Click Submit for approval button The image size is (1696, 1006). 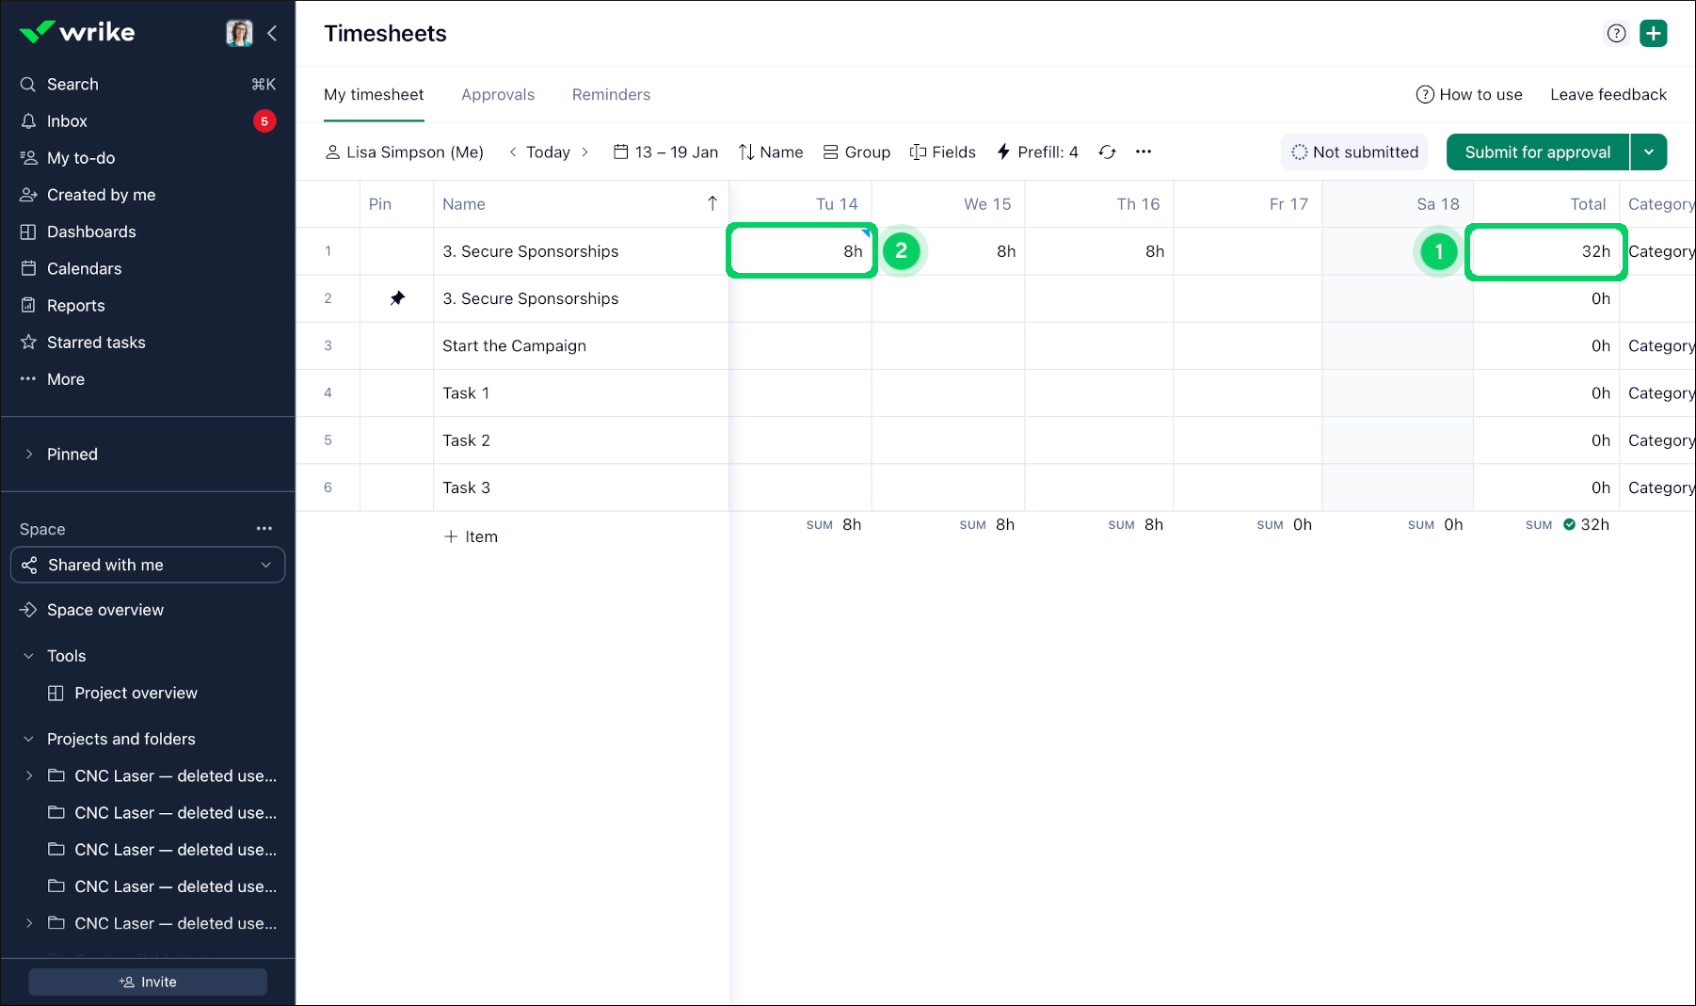pos(1537,152)
